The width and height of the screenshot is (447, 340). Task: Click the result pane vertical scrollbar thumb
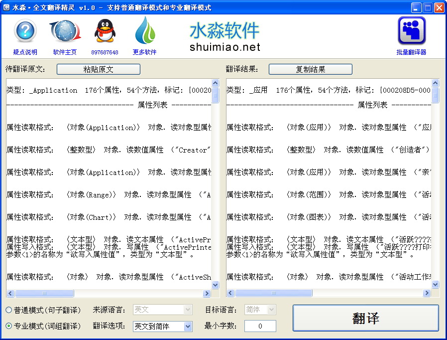[x=436, y=95]
